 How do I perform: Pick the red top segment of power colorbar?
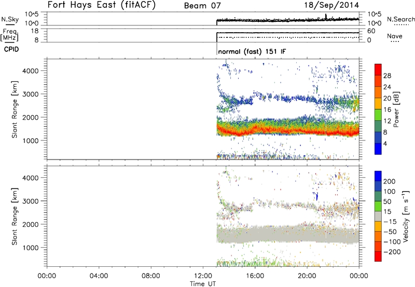coord(378,70)
